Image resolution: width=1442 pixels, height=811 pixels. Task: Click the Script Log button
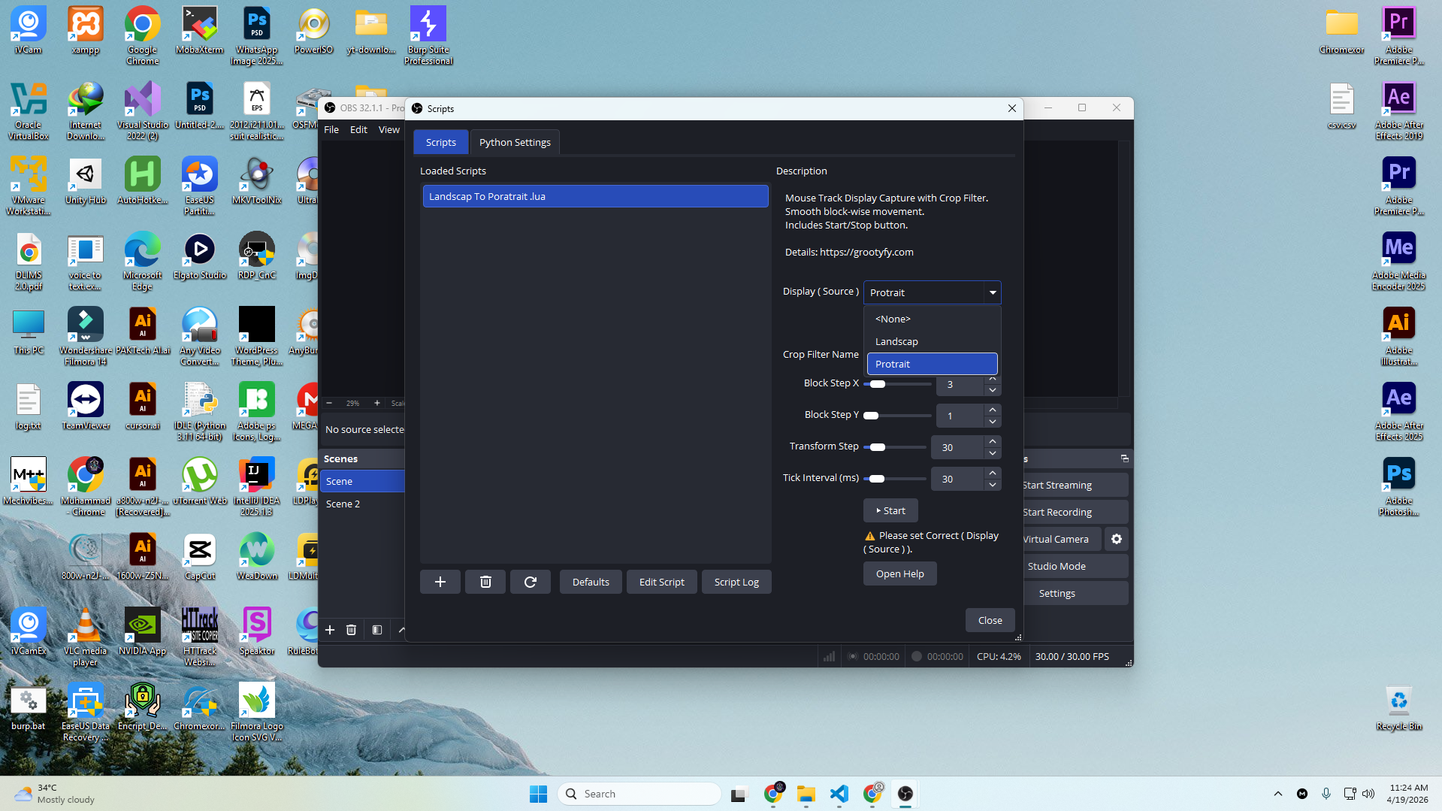[736, 582]
